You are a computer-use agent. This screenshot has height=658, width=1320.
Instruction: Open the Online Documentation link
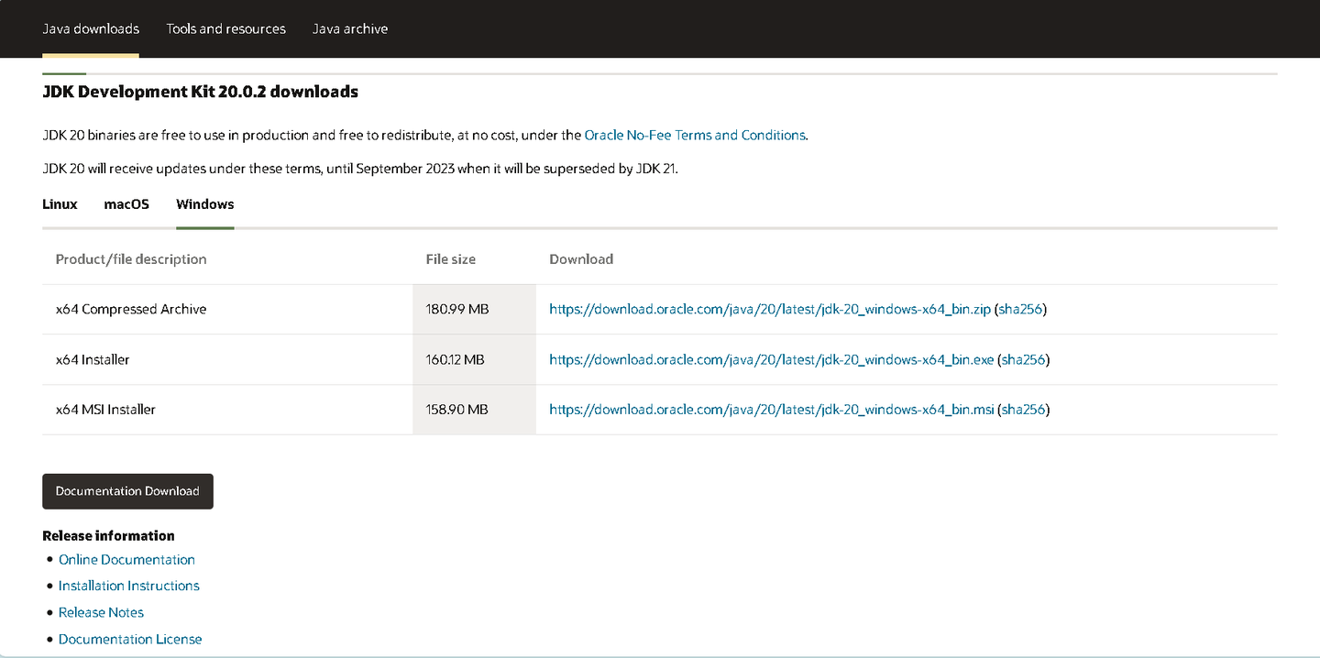tap(126, 560)
